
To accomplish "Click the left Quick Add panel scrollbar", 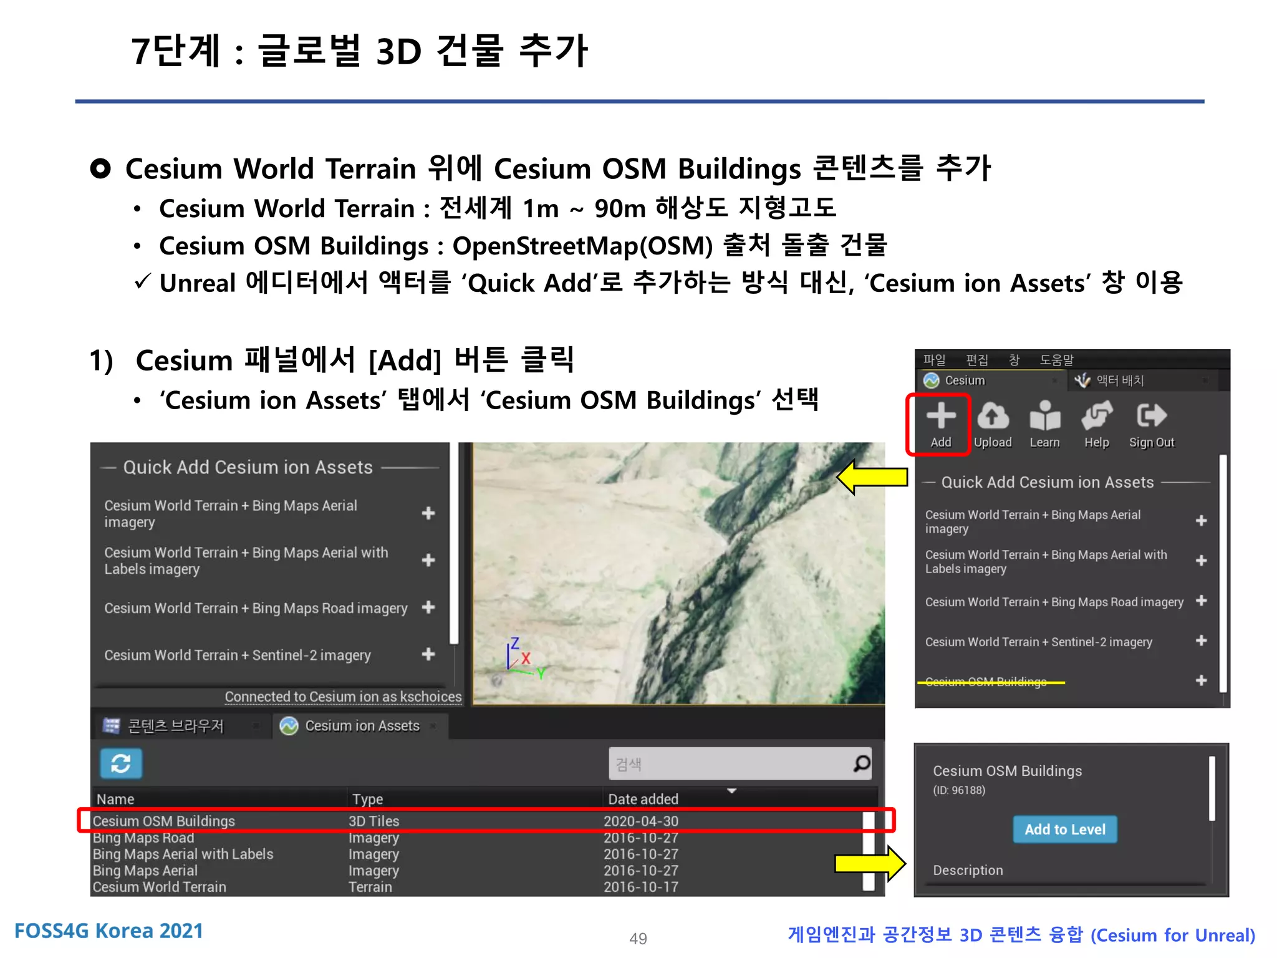I will (454, 543).
